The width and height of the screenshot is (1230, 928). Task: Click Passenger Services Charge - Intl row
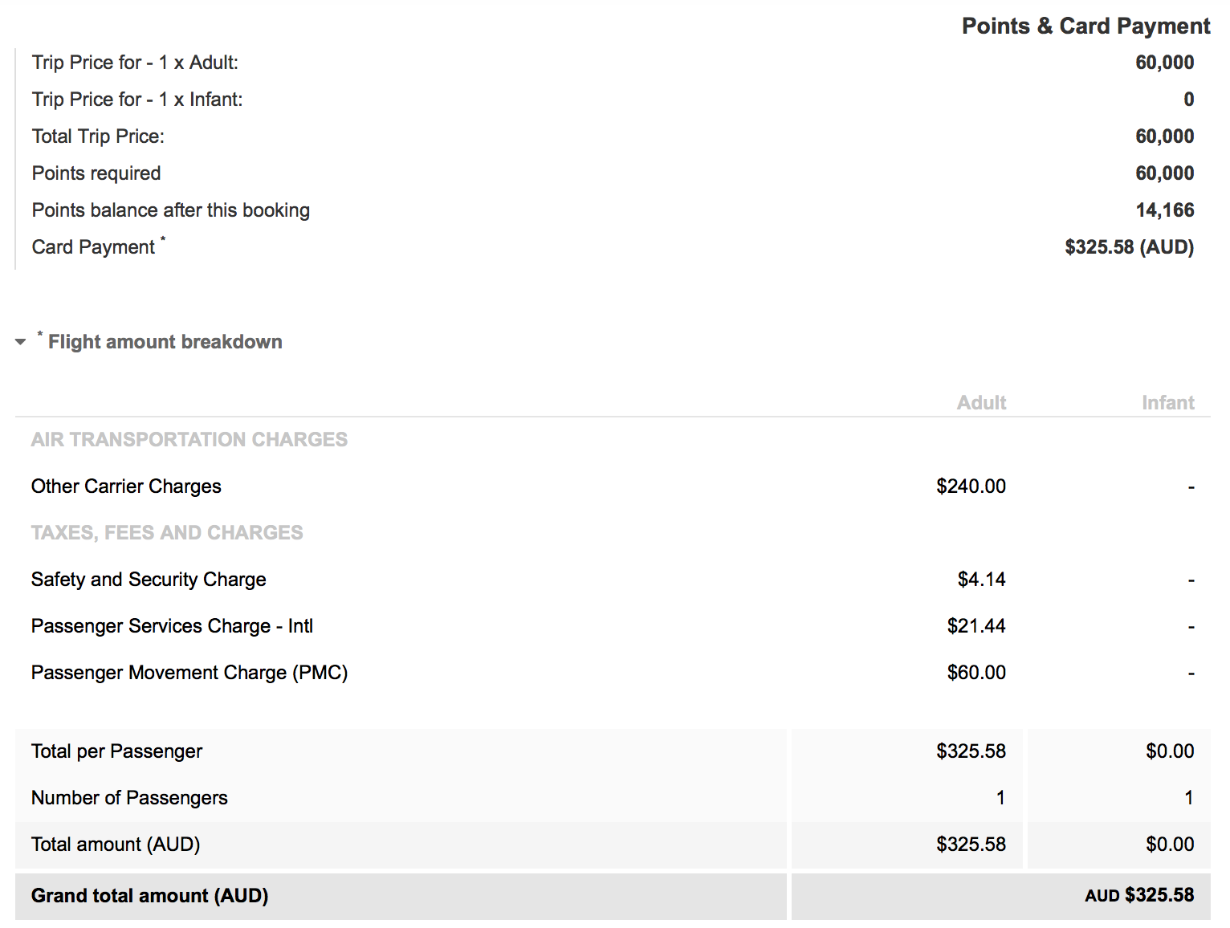[x=613, y=626]
